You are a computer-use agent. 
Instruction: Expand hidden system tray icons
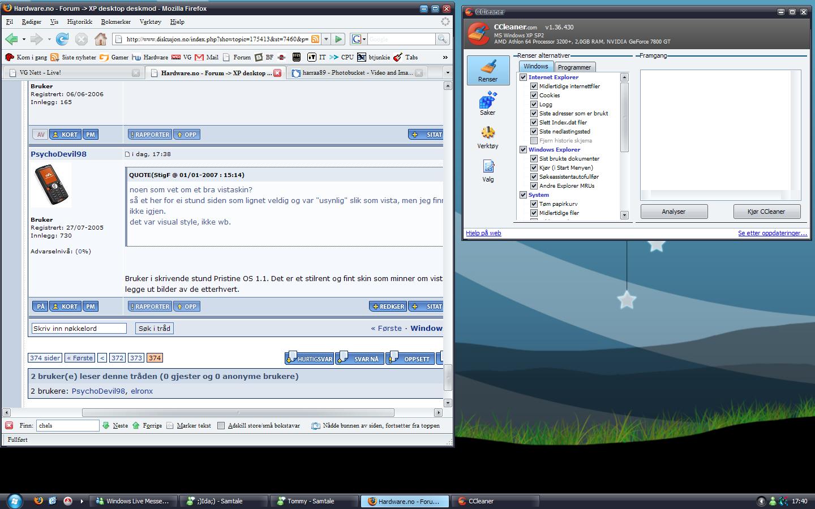761,501
